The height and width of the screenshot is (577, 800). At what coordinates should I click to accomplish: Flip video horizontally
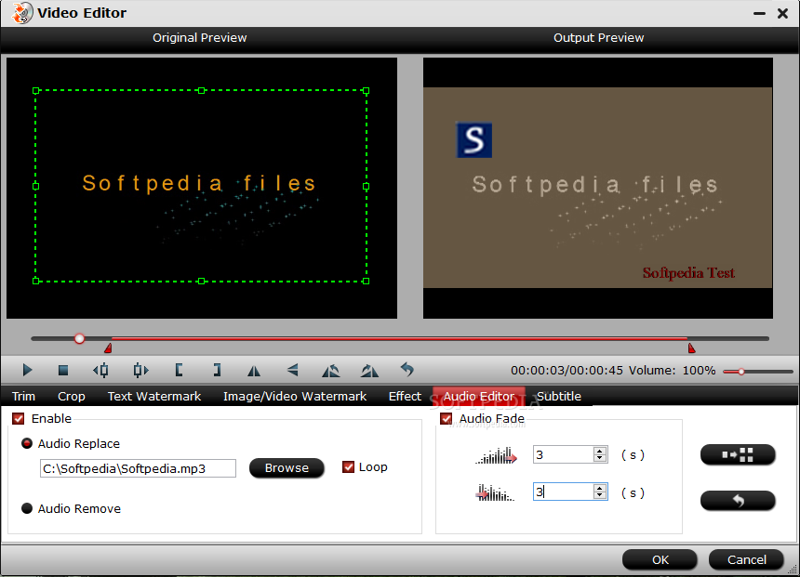[x=254, y=371]
